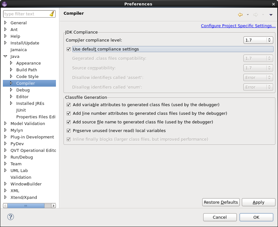Click the Eclipse icon in the title bar
This screenshot has height=227, width=278.
4,4
